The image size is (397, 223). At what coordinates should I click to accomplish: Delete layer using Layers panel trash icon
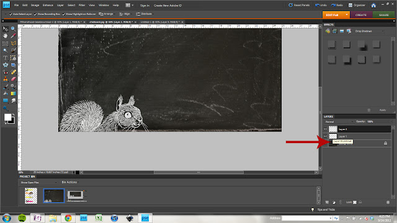388,203
